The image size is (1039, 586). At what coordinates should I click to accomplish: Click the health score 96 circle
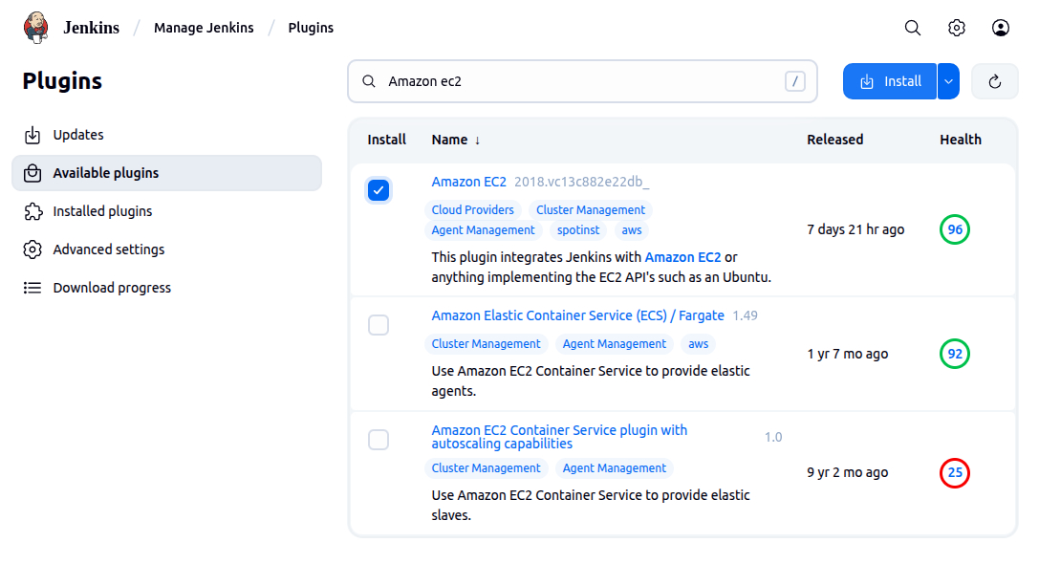click(954, 229)
